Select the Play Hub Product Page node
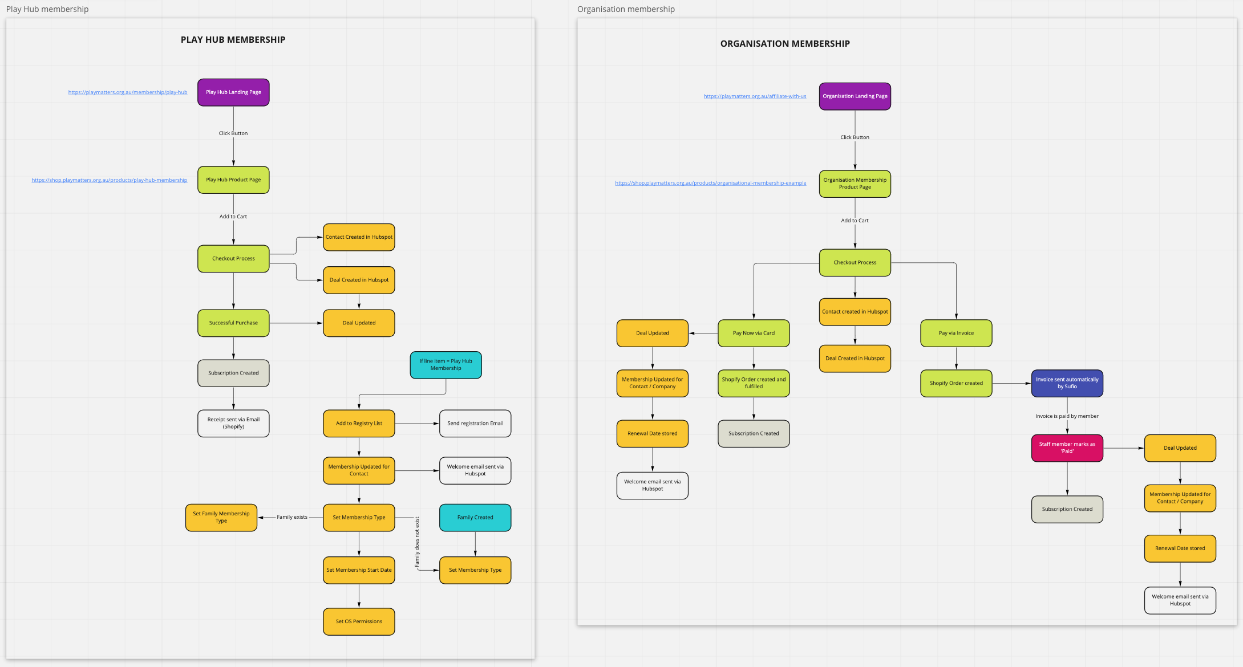Image resolution: width=1243 pixels, height=667 pixels. (233, 179)
